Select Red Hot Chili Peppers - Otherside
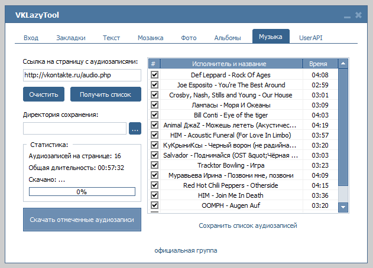373x268 pixels. coord(231,185)
